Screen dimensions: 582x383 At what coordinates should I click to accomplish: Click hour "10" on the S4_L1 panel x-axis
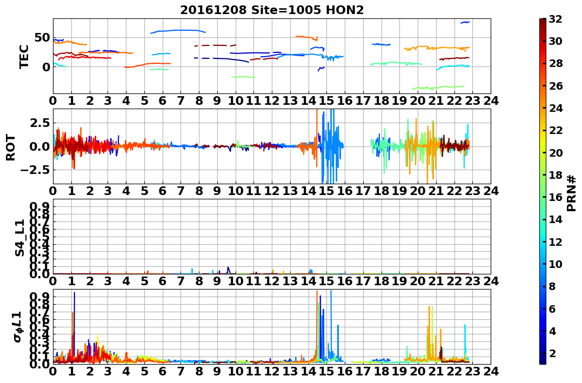235,281
